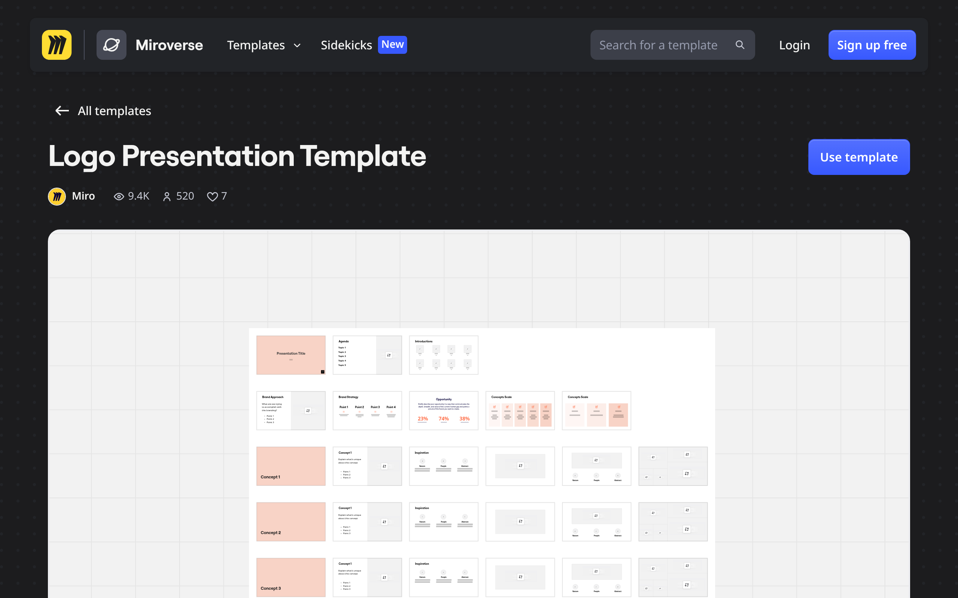This screenshot has height=598, width=958.
Task: Select the Opportunity slide thumbnail
Action: (444, 410)
